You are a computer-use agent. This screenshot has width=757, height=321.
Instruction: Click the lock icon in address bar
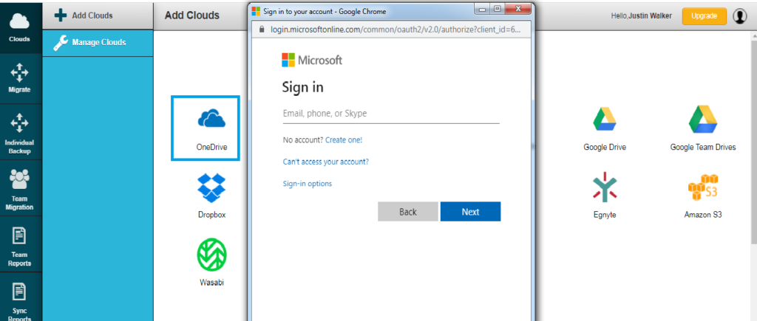[x=262, y=30]
